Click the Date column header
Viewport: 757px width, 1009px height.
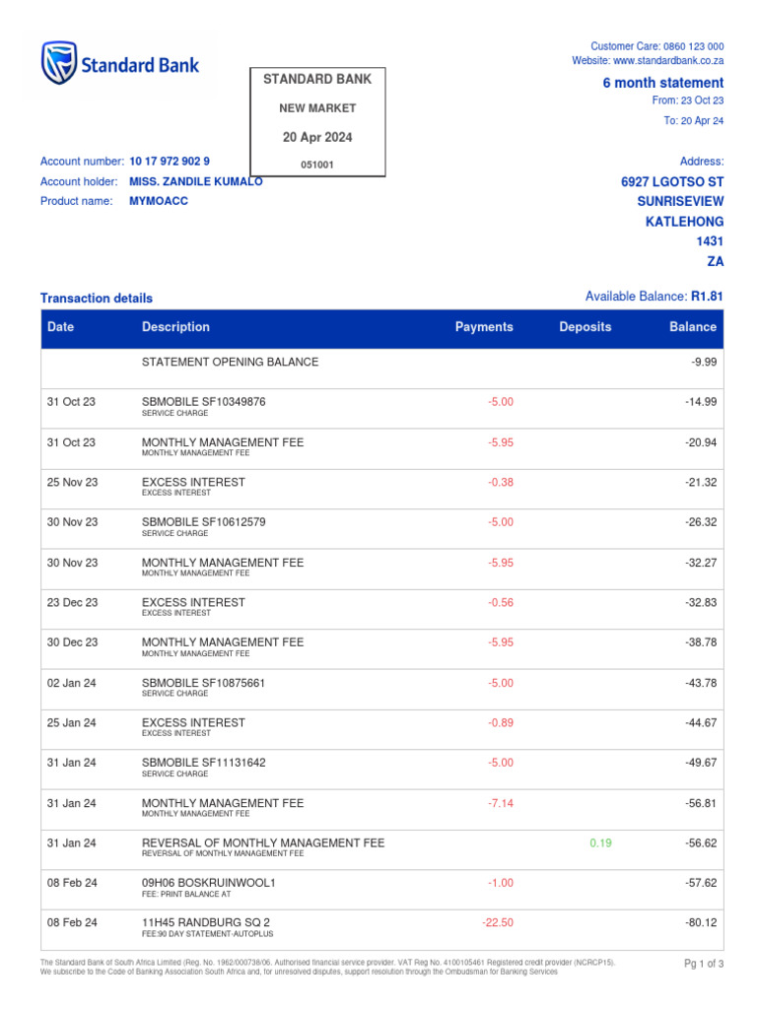pyautogui.click(x=60, y=327)
